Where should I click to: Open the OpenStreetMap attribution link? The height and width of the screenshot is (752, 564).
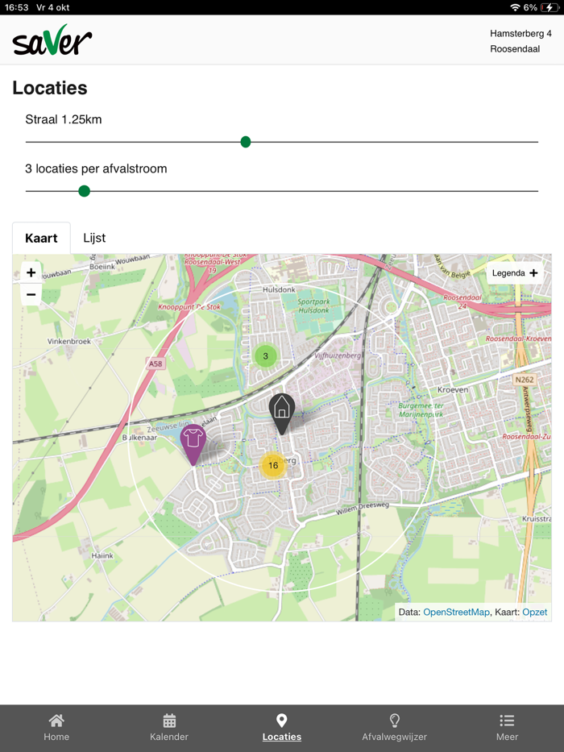(x=456, y=612)
